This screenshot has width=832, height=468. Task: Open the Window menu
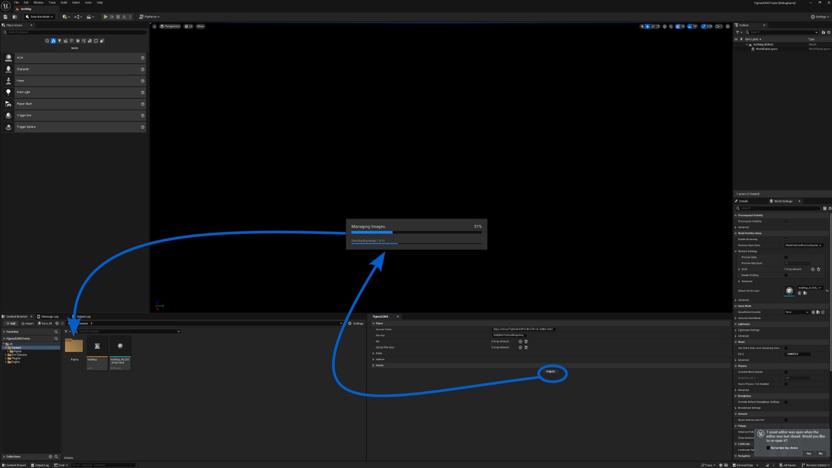pyautogui.click(x=38, y=3)
